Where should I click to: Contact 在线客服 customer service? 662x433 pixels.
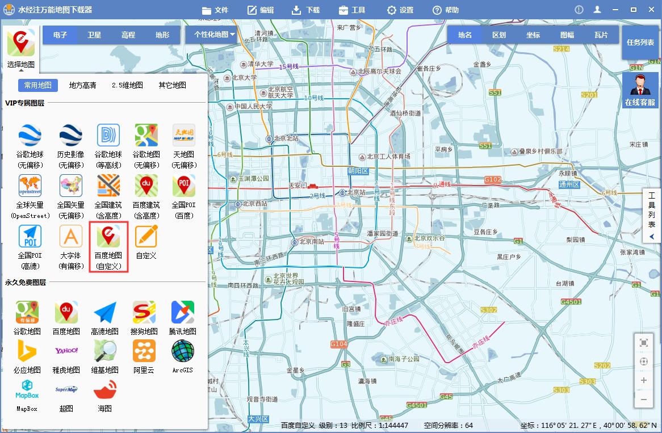click(x=640, y=91)
